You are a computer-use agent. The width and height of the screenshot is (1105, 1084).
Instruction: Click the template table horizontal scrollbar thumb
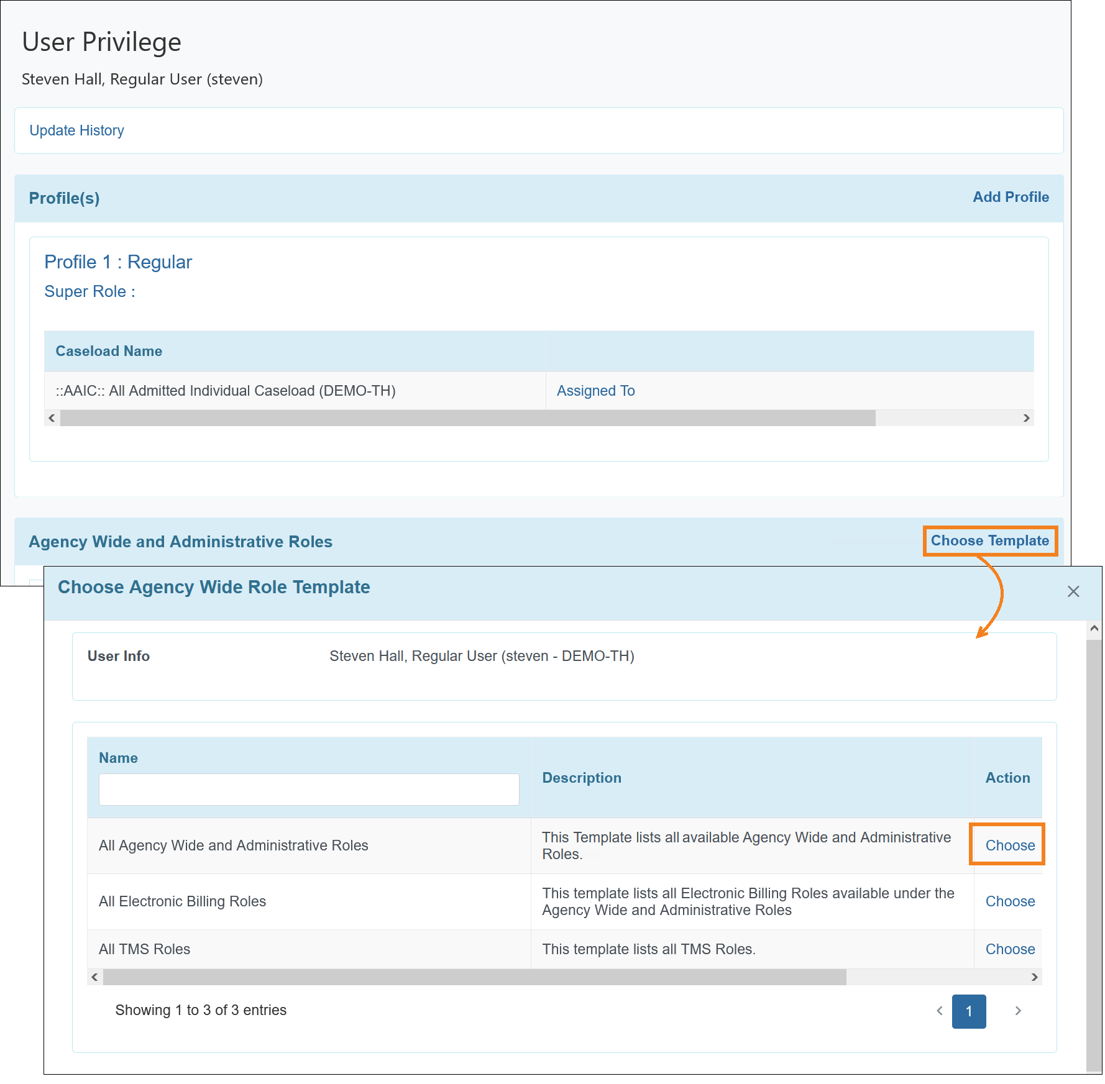pos(475,977)
